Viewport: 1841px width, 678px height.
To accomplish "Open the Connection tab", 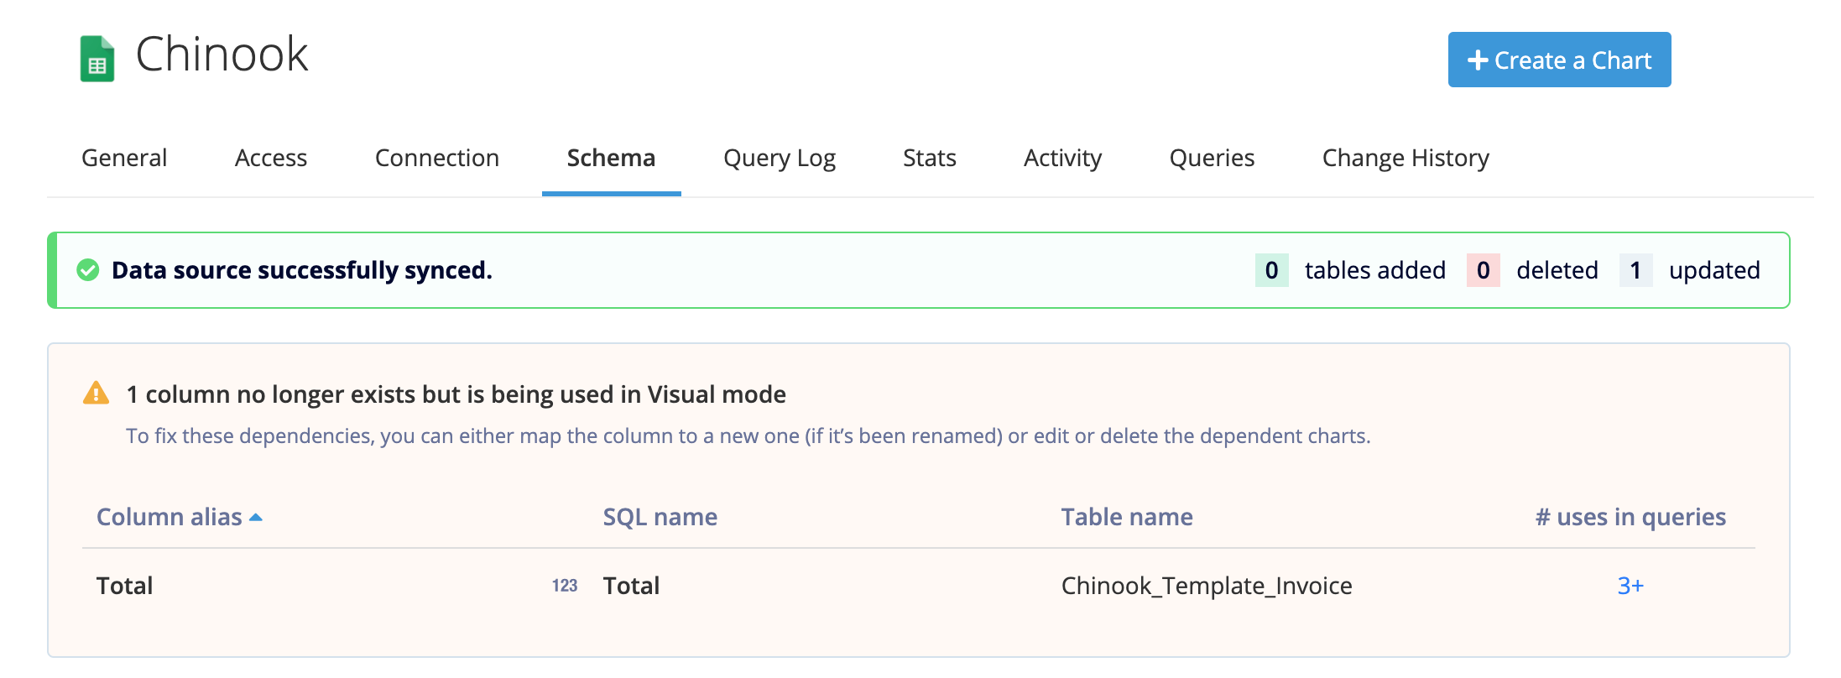I will [437, 158].
